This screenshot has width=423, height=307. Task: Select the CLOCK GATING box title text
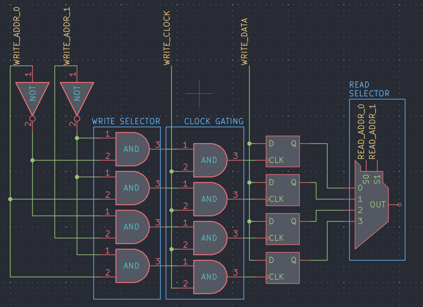214,121
